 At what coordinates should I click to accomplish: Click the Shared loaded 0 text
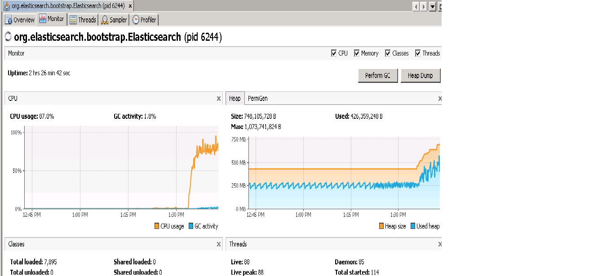click(135, 262)
